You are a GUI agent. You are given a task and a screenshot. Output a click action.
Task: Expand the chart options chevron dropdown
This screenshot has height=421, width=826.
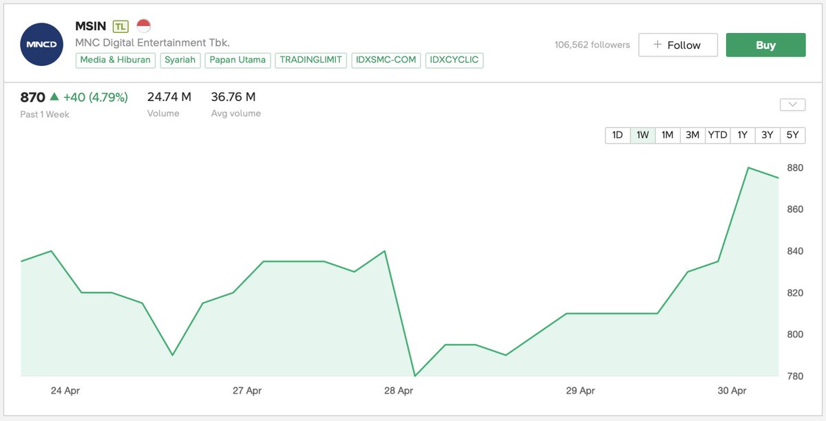click(792, 105)
